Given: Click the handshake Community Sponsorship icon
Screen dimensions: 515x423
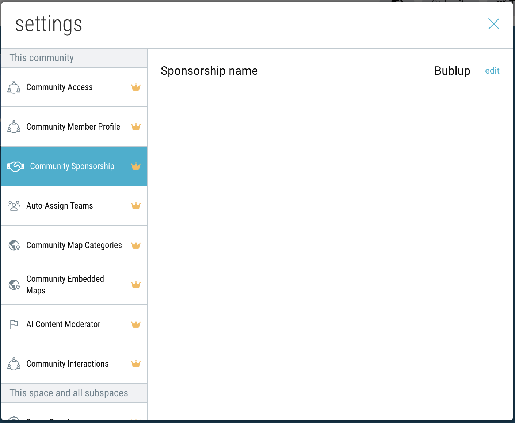Looking at the screenshot, I should (x=16, y=166).
